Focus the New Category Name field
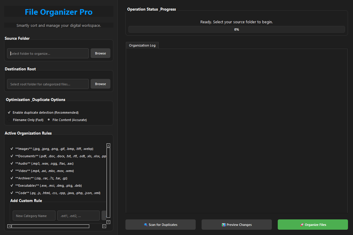 click(x=34, y=216)
